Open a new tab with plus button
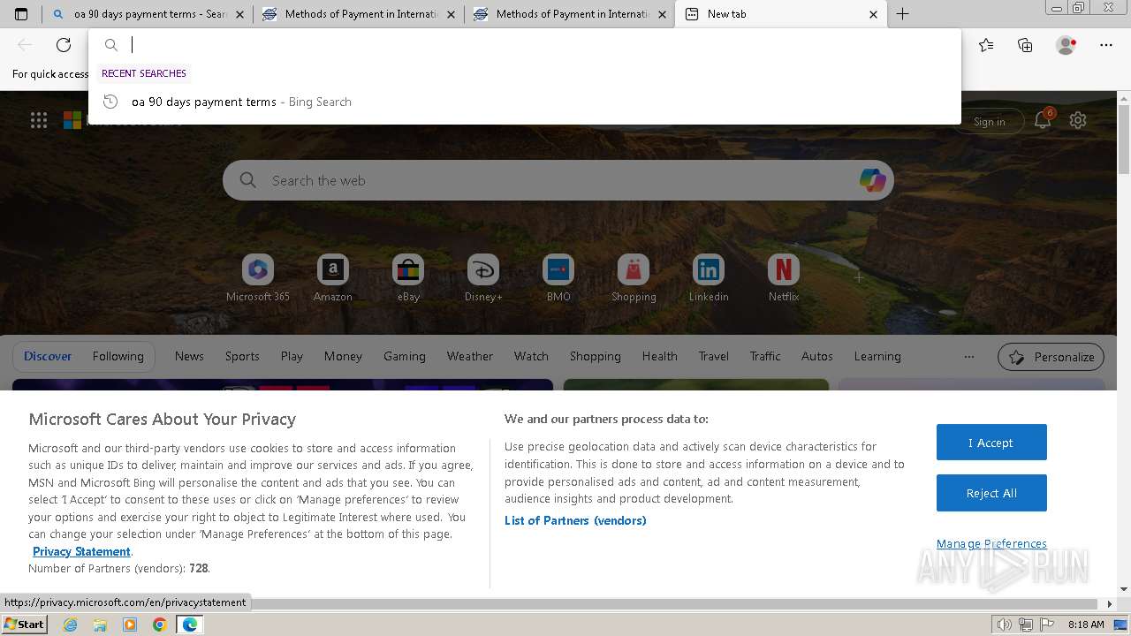Image resolution: width=1131 pixels, height=636 pixels. (x=902, y=14)
